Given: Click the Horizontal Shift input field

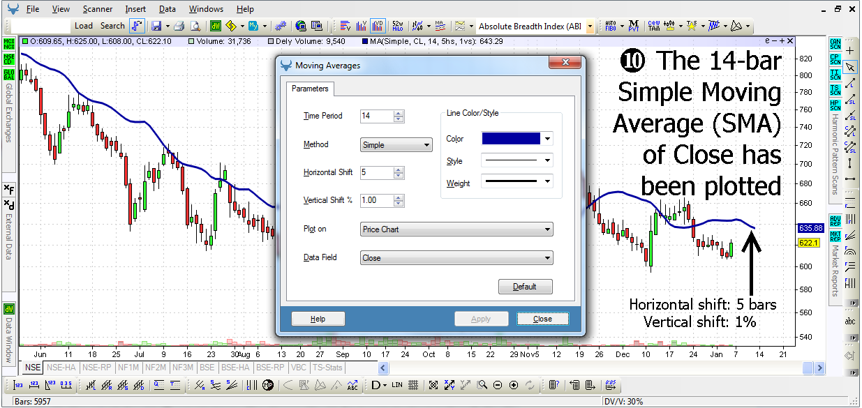Looking at the screenshot, I should click(377, 172).
